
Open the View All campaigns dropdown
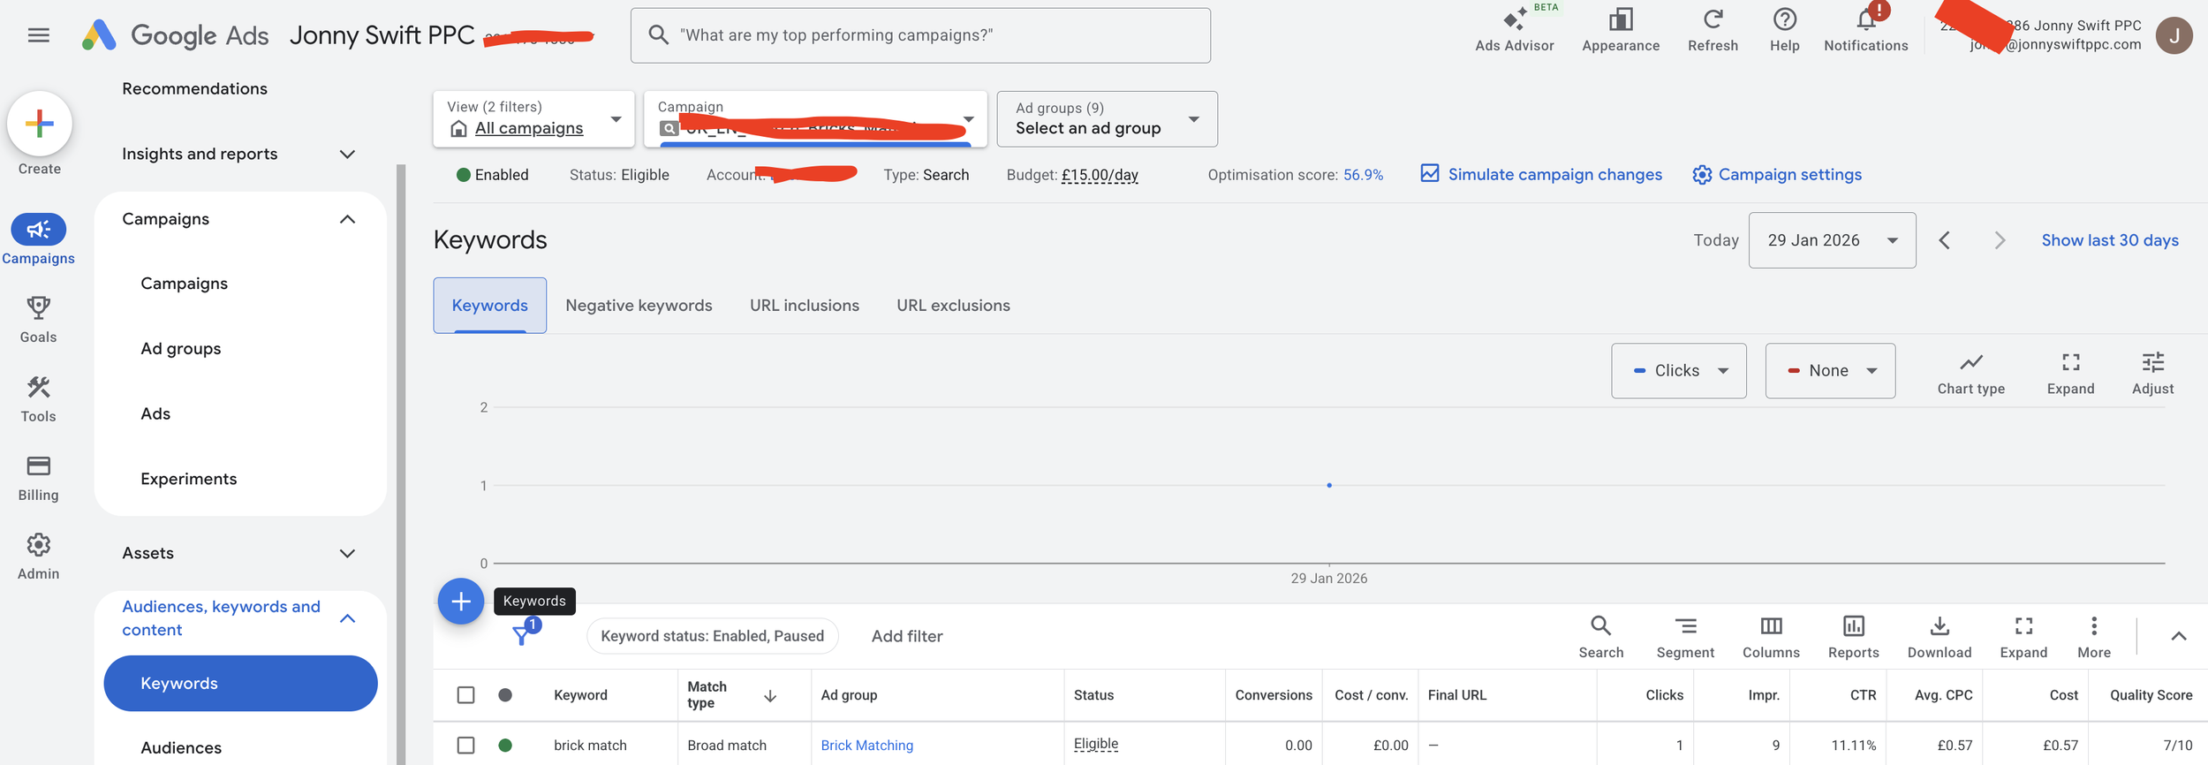click(x=533, y=119)
